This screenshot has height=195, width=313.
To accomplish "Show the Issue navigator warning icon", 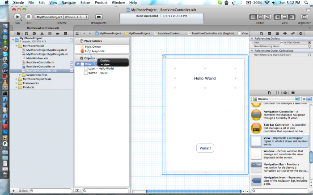I will tap(42, 33).
